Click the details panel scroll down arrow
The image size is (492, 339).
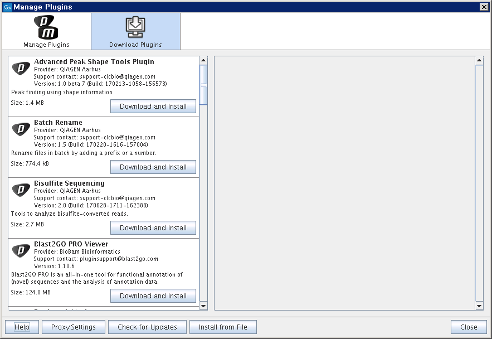tap(479, 306)
